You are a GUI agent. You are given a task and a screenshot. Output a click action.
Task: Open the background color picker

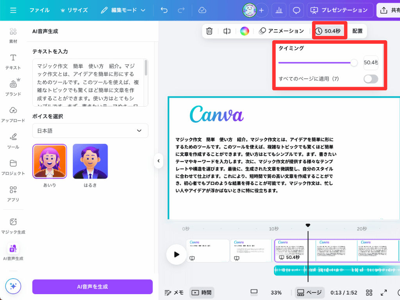[x=245, y=31]
